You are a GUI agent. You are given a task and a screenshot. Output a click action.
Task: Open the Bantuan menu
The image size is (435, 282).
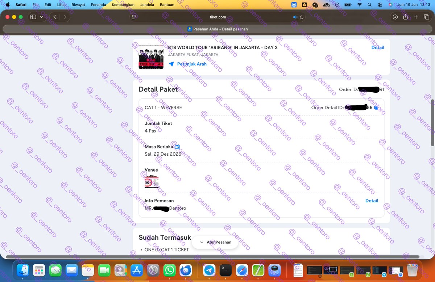coord(167,5)
